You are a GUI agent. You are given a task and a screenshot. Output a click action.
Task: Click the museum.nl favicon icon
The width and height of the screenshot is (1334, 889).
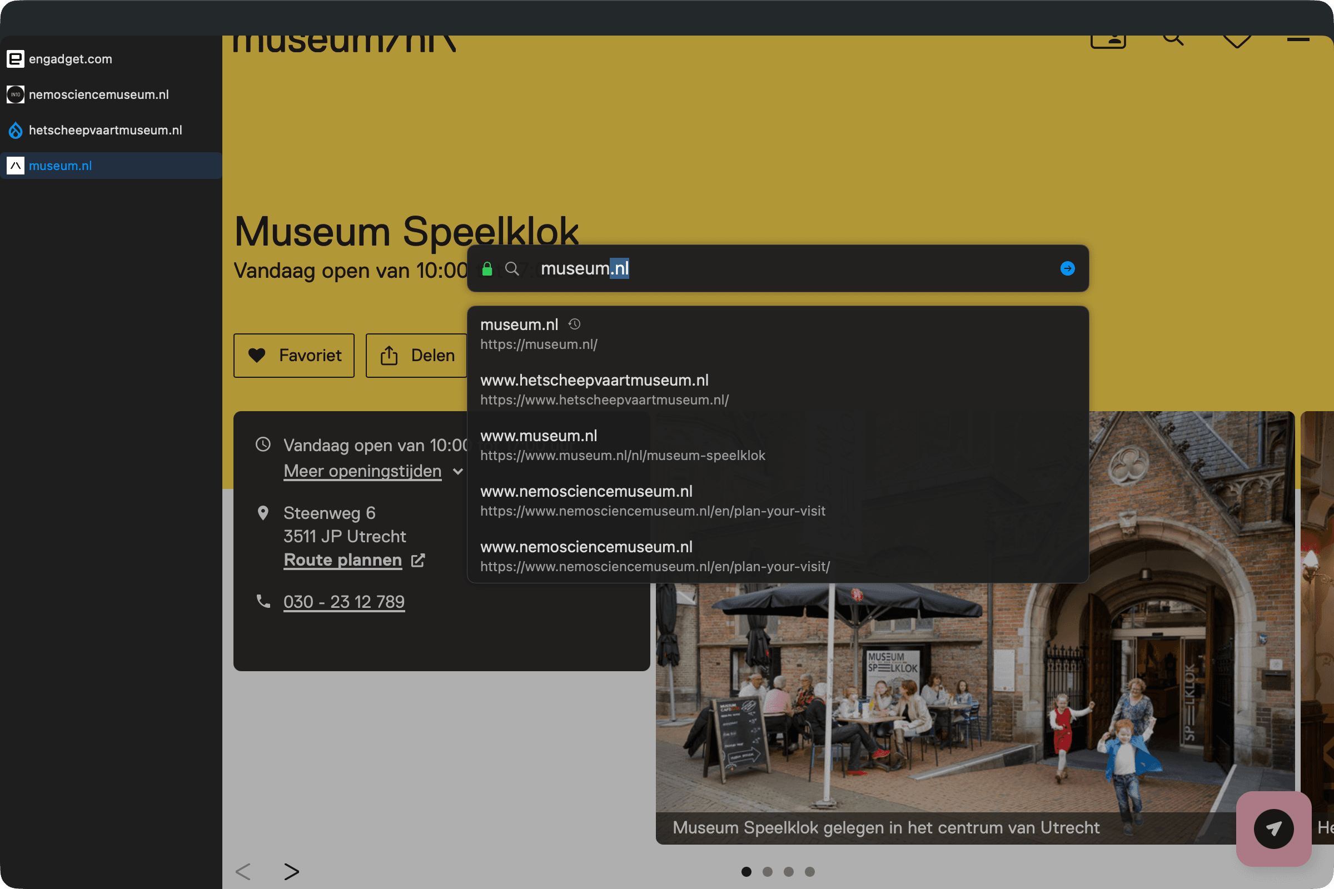click(16, 166)
